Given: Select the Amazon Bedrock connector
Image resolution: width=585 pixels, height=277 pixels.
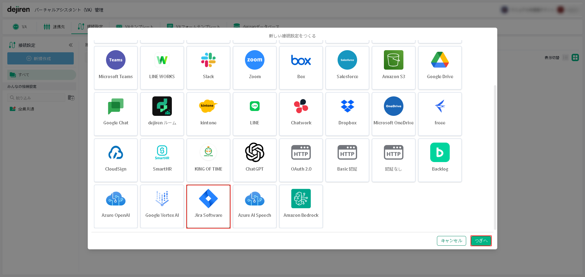Looking at the screenshot, I should coord(301,206).
